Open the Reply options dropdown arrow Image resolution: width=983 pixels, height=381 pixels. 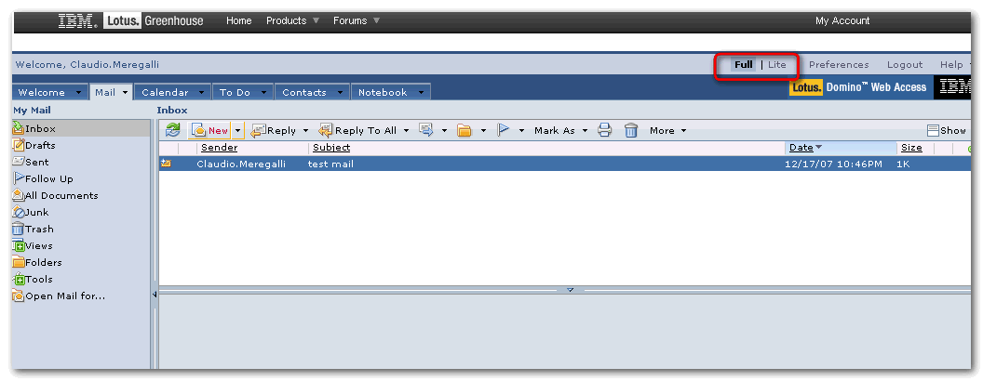[306, 131]
